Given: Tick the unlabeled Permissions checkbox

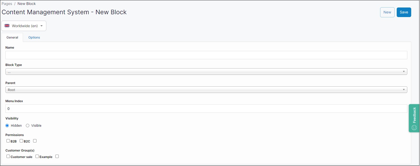Looking at the screenshot, I should (x=35, y=141).
